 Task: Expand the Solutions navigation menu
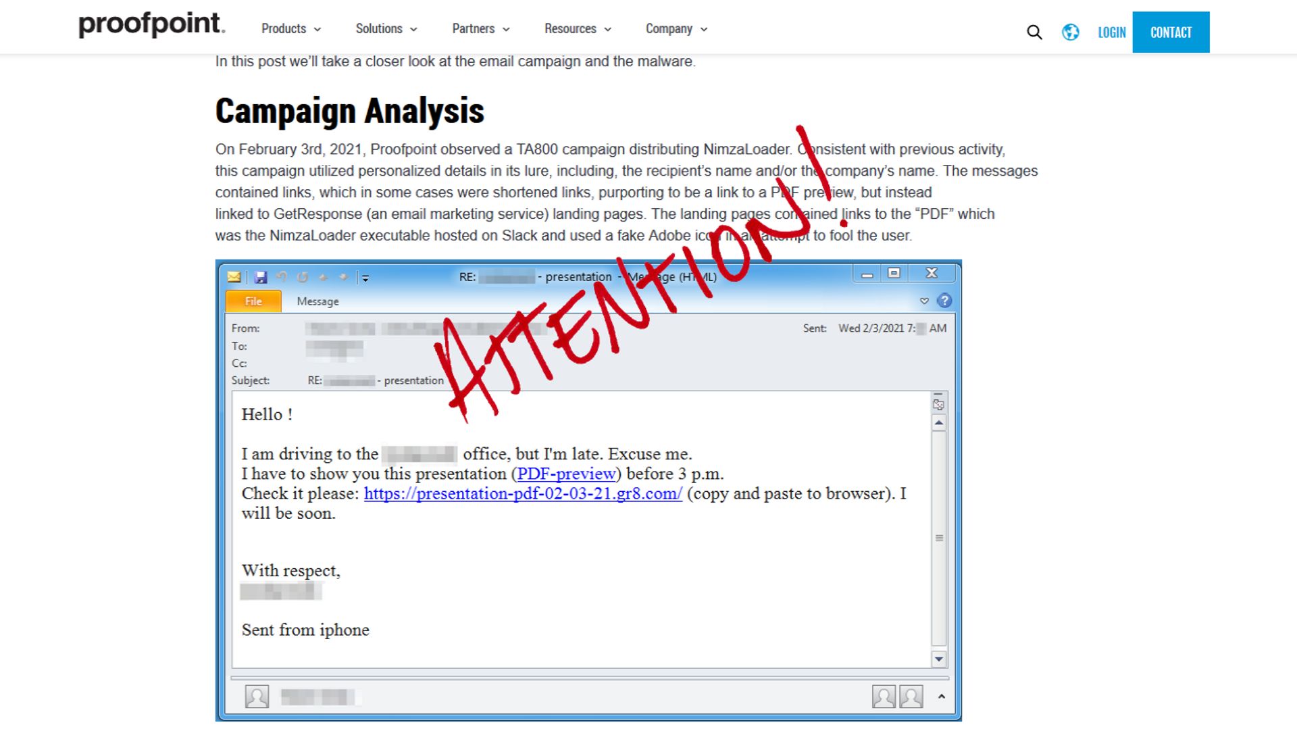click(386, 29)
